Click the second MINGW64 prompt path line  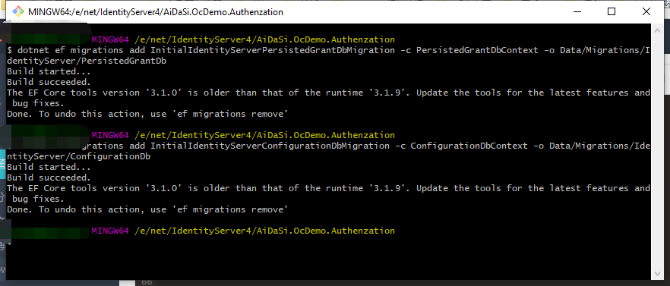pos(244,135)
